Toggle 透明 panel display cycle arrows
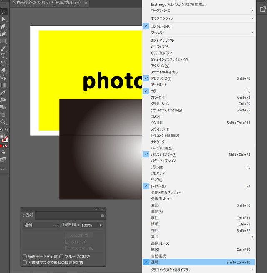This screenshot has height=273, width=267. pos(23,215)
